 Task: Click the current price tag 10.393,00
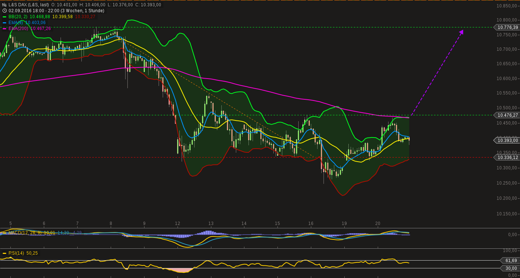click(507, 140)
